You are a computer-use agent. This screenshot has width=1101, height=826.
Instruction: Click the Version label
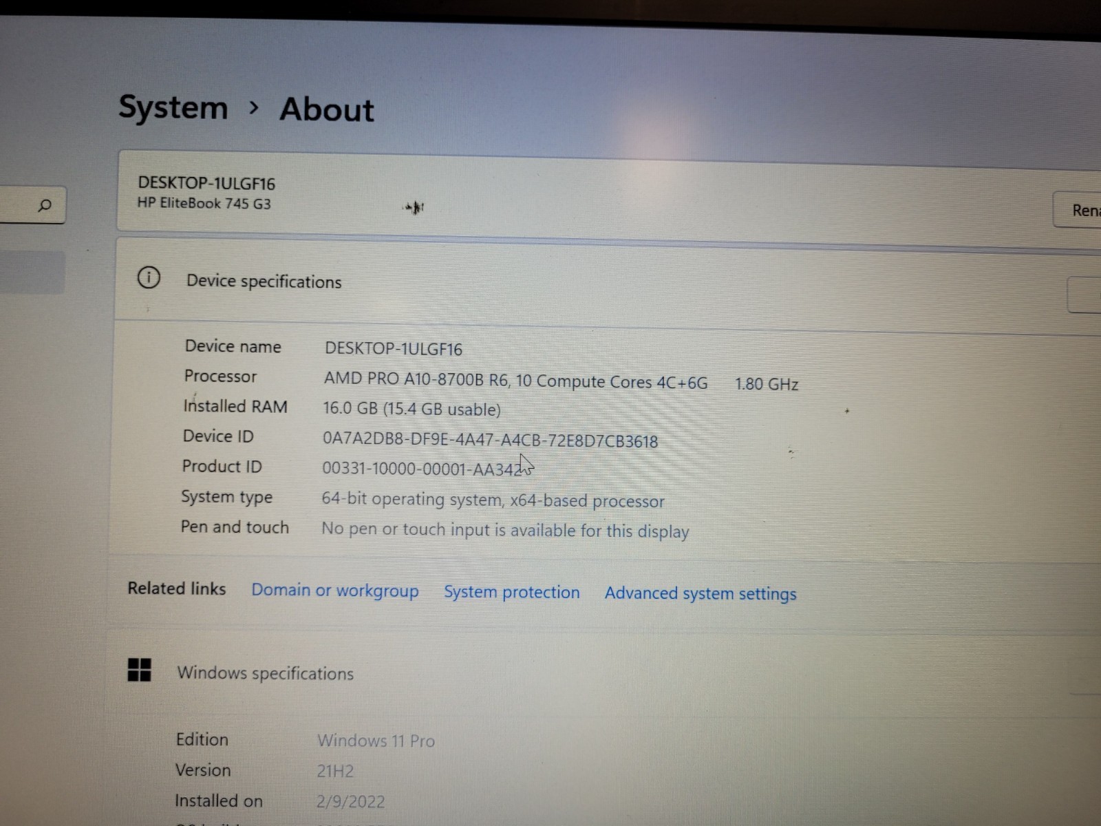[203, 770]
